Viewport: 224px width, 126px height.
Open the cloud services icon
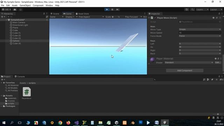15,9
